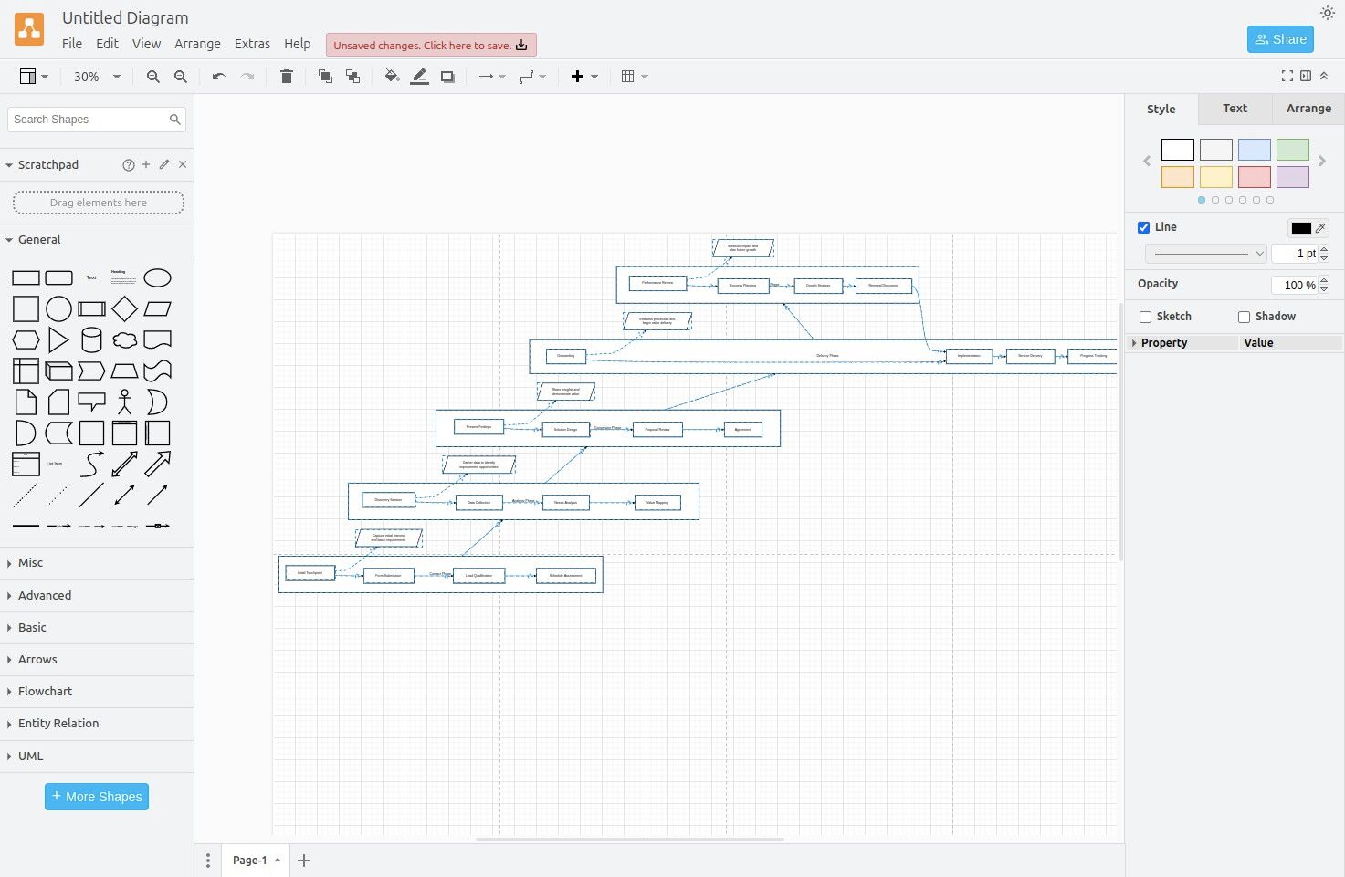Click the pencil icon in the Scratchpad header
This screenshot has width=1345, height=877.
point(163,164)
